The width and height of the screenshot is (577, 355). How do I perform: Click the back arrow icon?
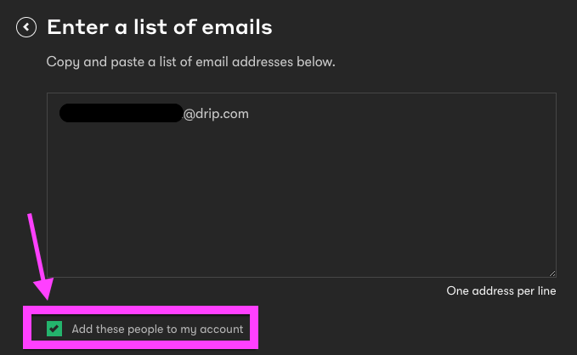pyautogui.click(x=26, y=28)
